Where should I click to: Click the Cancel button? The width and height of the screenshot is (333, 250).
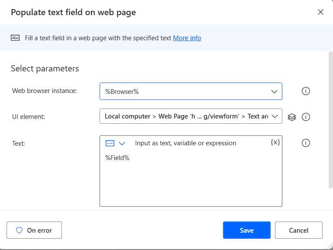[299, 230]
